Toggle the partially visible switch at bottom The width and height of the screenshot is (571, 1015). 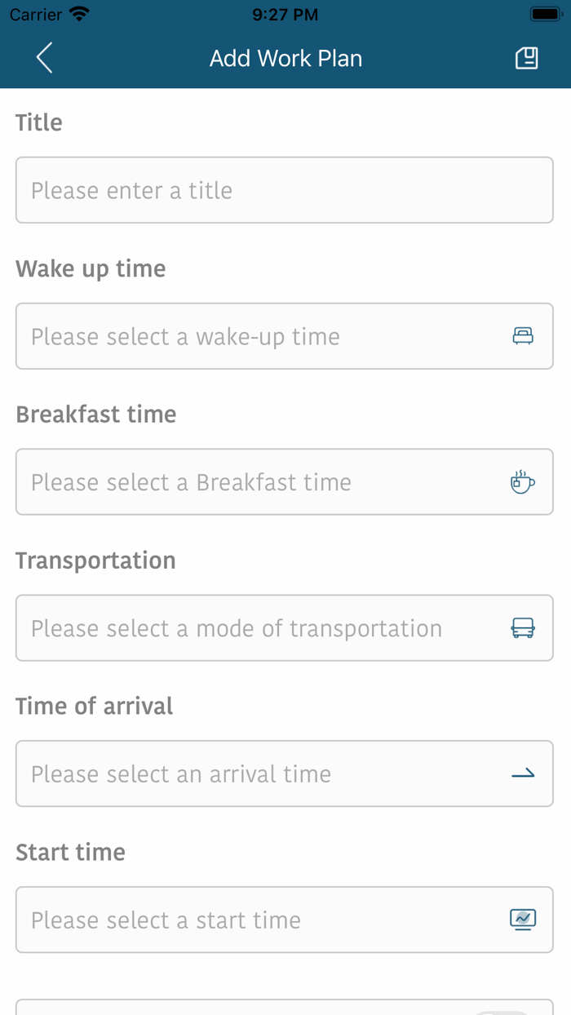click(x=501, y=1012)
